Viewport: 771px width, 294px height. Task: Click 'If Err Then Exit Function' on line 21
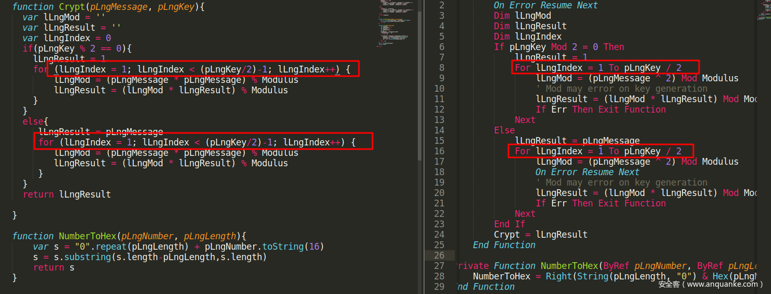click(601, 203)
